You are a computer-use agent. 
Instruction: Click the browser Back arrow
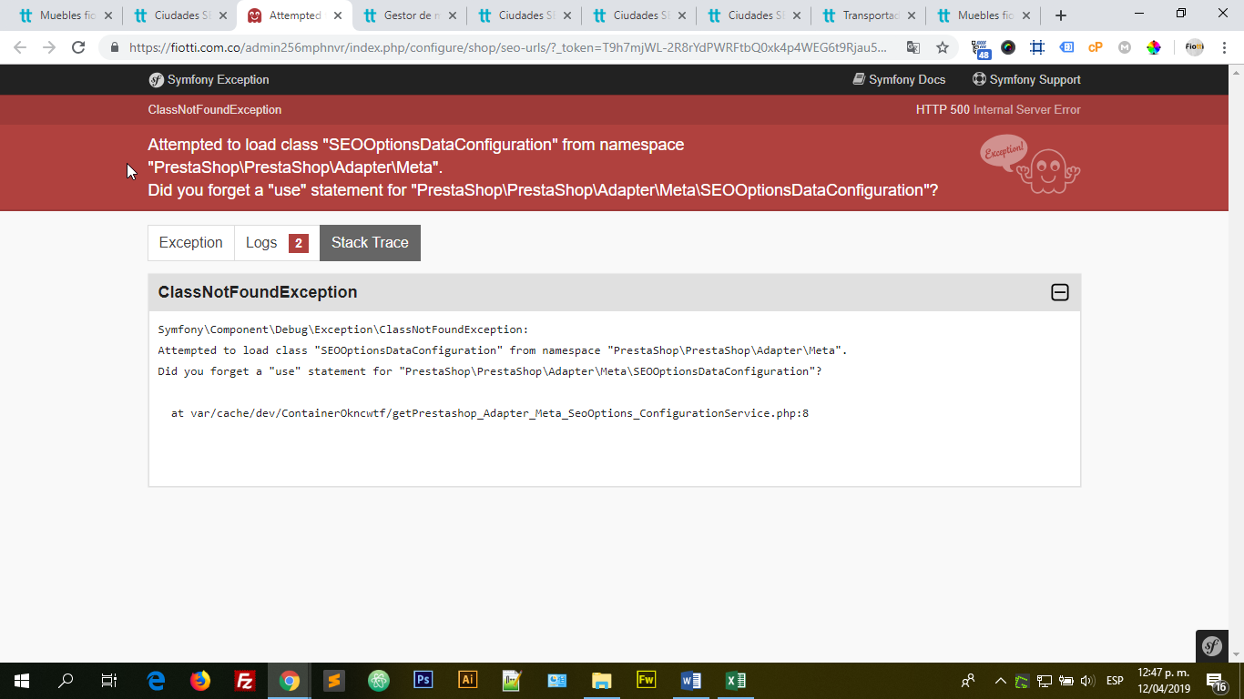20,47
